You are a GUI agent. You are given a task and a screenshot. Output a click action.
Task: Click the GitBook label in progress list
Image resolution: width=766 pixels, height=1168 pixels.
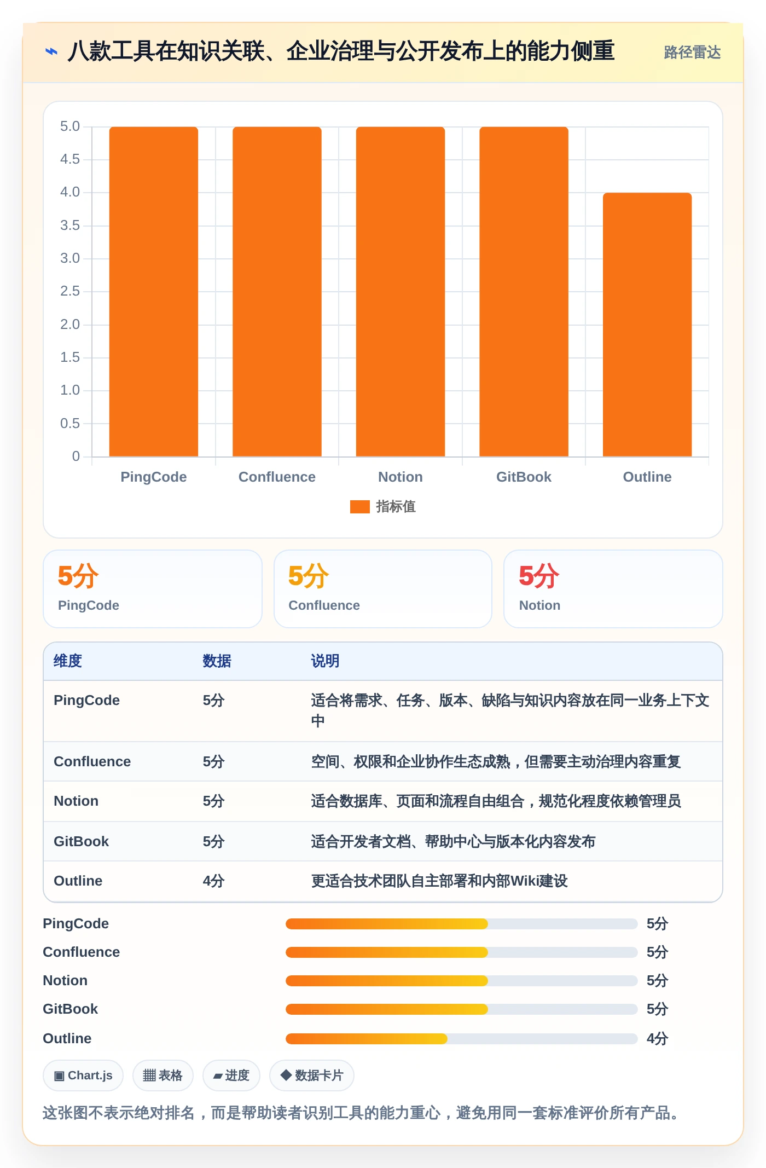click(x=70, y=1009)
